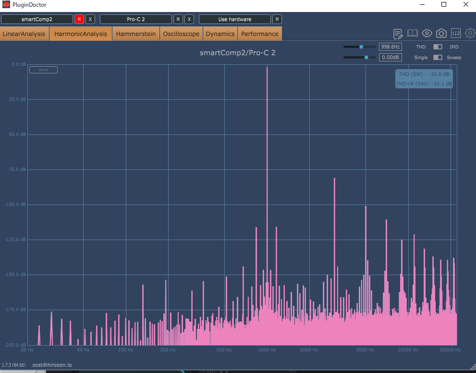Switch the Single/Sweep toggle
Screen dimensions: 476x373
(x=438, y=57)
